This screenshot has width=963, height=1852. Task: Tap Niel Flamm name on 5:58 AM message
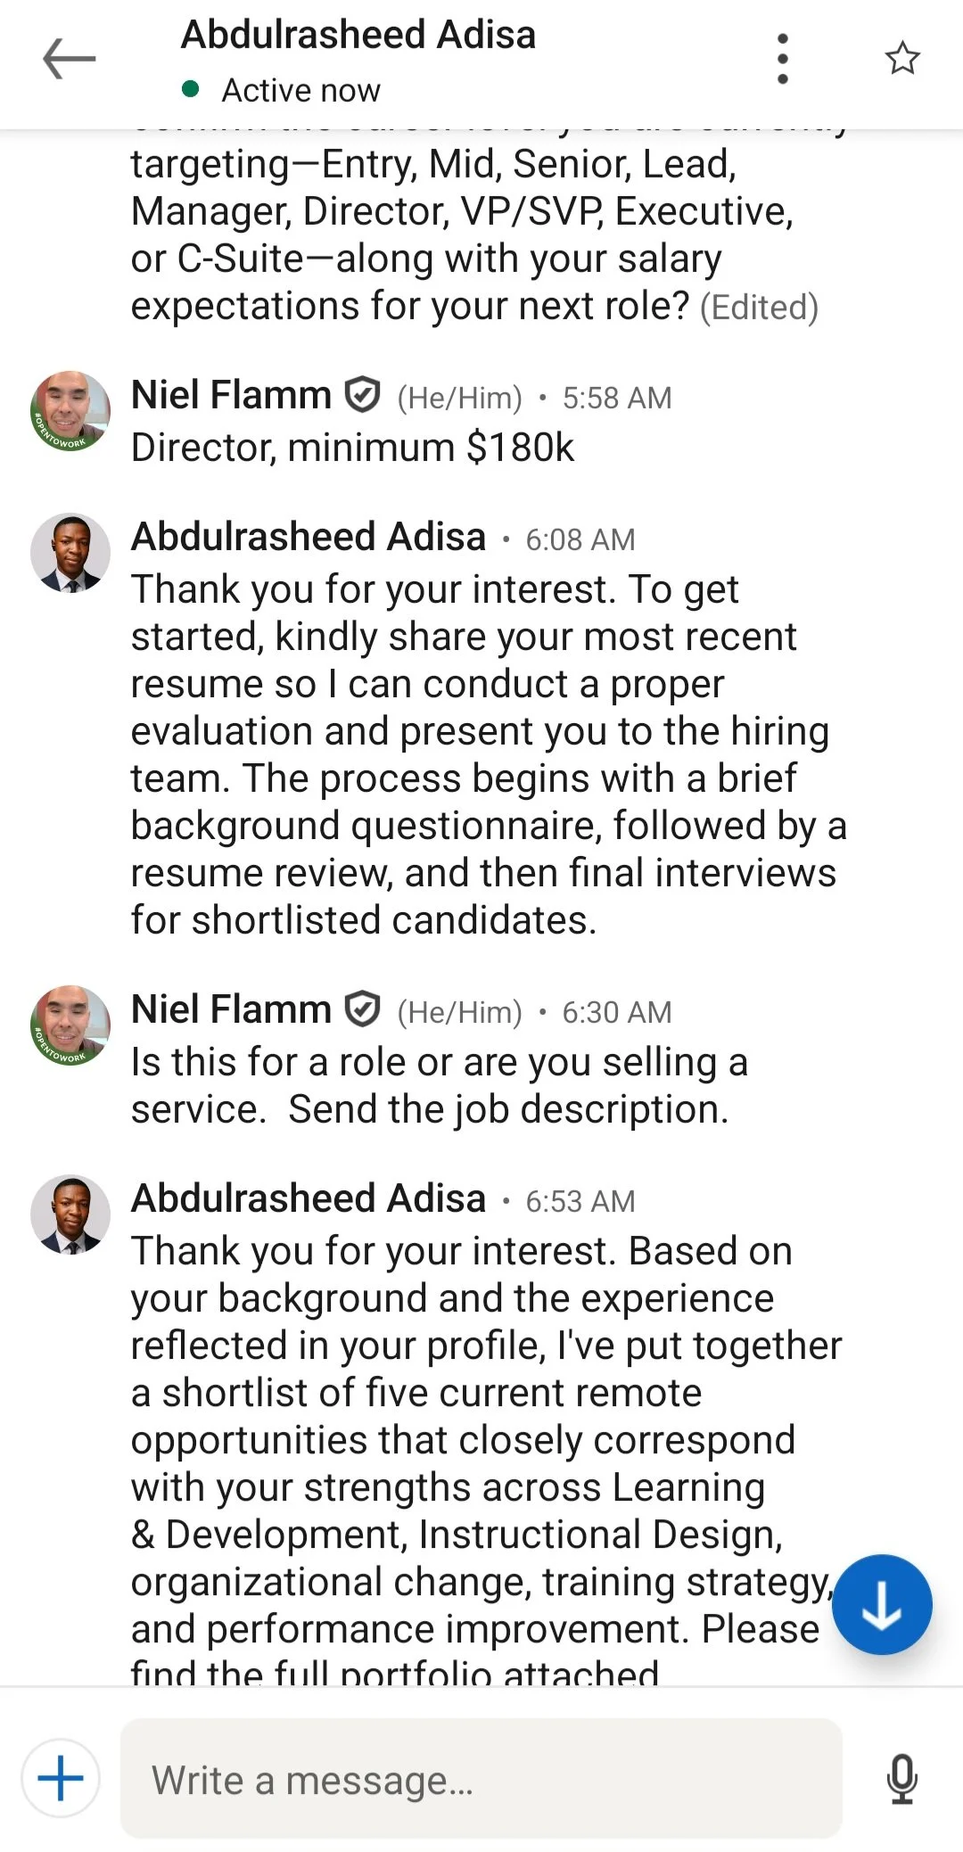point(231,395)
